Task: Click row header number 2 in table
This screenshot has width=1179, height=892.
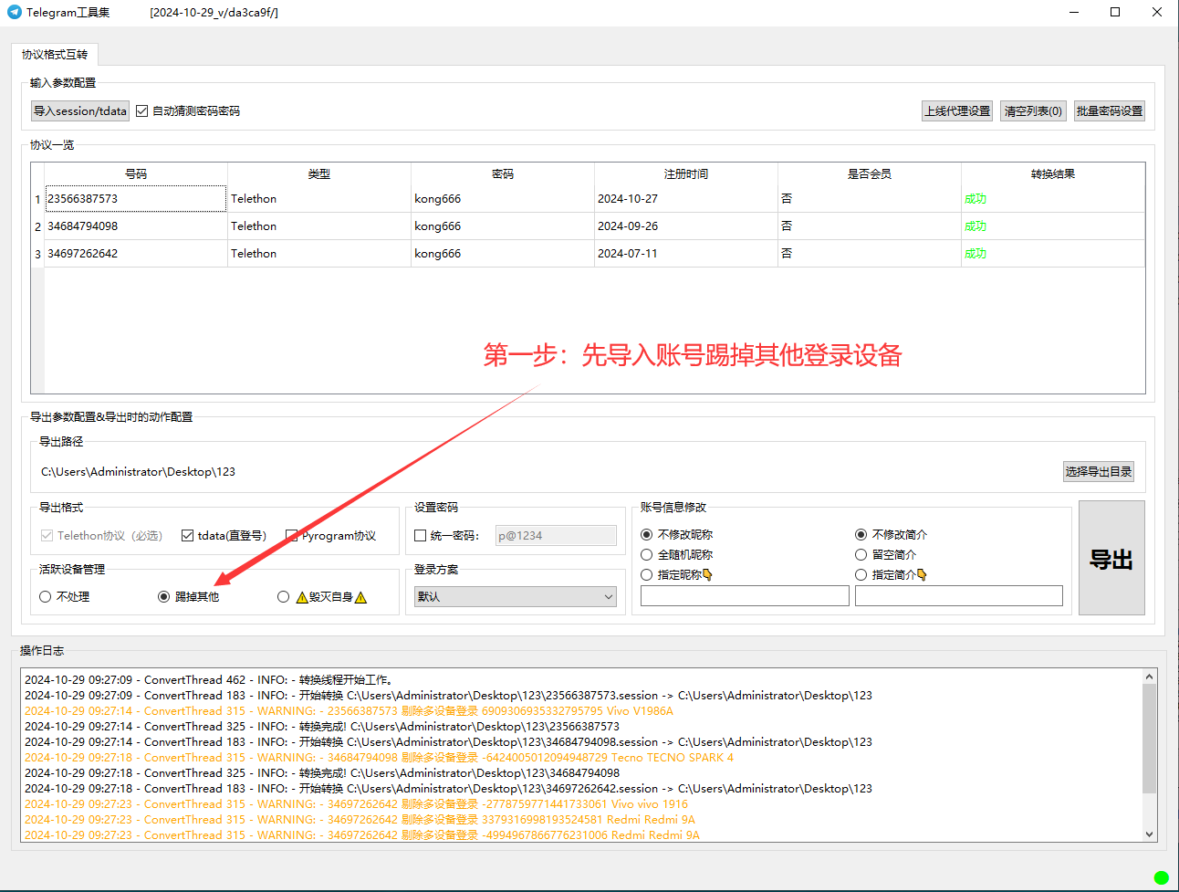Action: [x=37, y=226]
